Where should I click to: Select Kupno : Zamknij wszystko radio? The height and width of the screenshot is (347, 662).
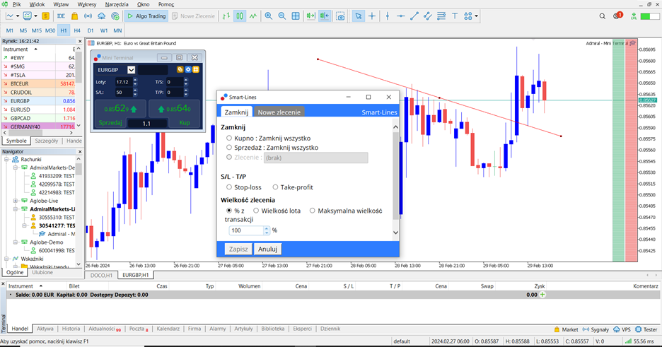(x=229, y=138)
